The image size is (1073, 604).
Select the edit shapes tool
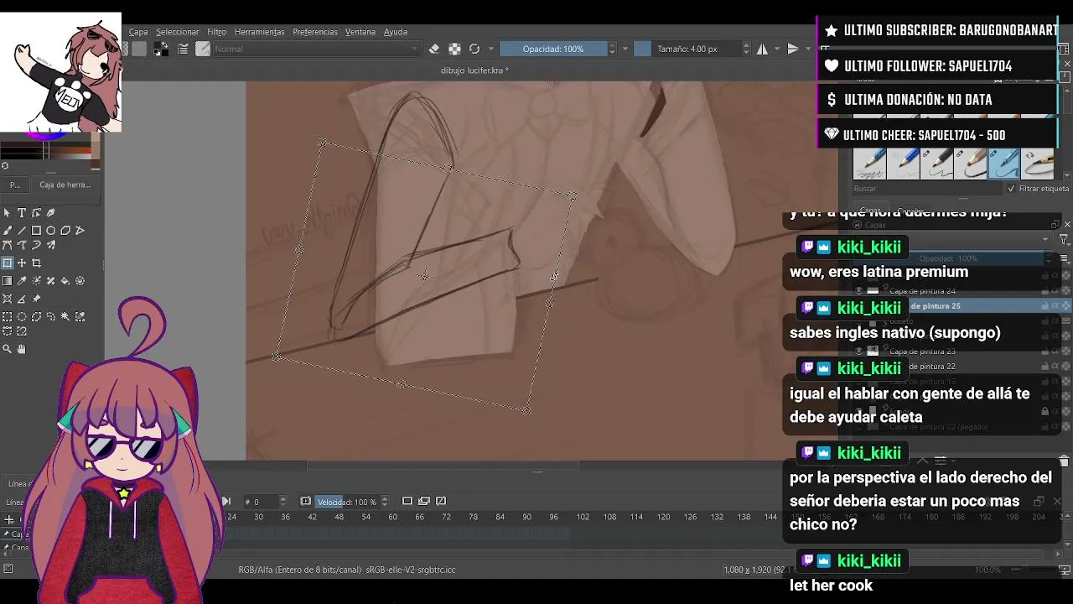pyautogui.click(x=36, y=213)
